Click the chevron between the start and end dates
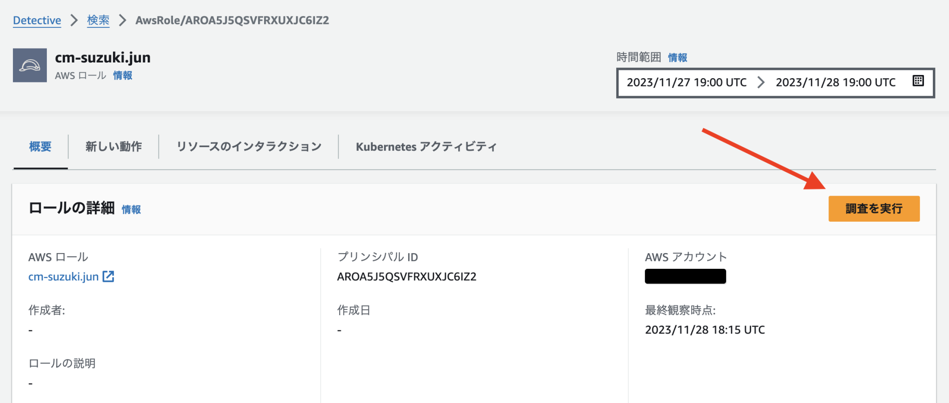 760,82
